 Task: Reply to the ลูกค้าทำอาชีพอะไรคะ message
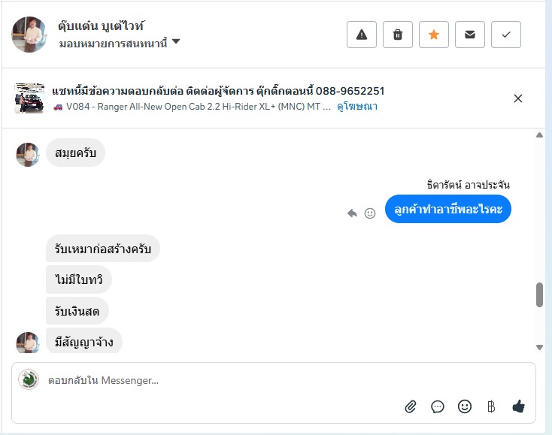(x=352, y=213)
